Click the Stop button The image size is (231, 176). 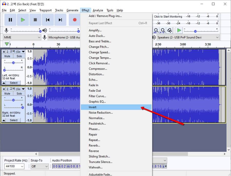(x=35, y=20)
